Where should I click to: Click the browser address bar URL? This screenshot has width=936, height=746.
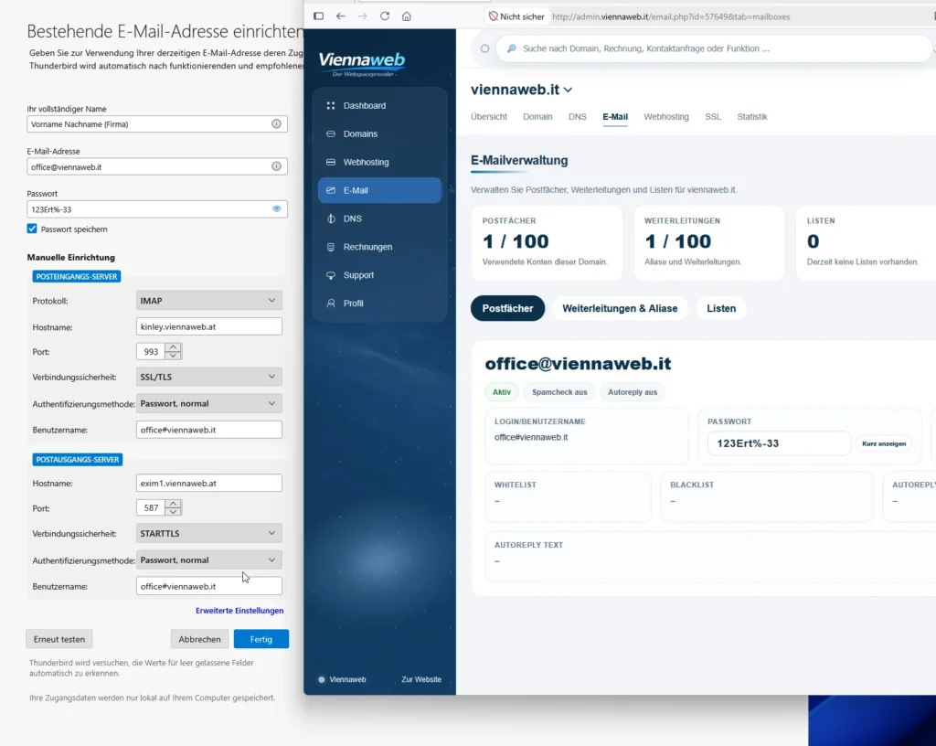click(x=671, y=16)
